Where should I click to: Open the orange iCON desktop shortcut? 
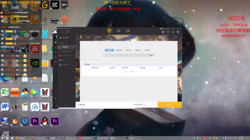pos(15,92)
